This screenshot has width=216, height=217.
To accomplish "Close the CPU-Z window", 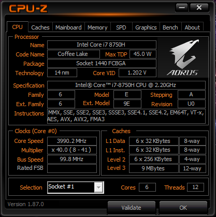I will 199,8.
